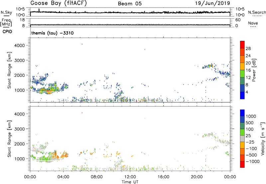Select the '3000' tick of the velocity panel
The width and height of the screenshot is (266, 184).
(20, 129)
